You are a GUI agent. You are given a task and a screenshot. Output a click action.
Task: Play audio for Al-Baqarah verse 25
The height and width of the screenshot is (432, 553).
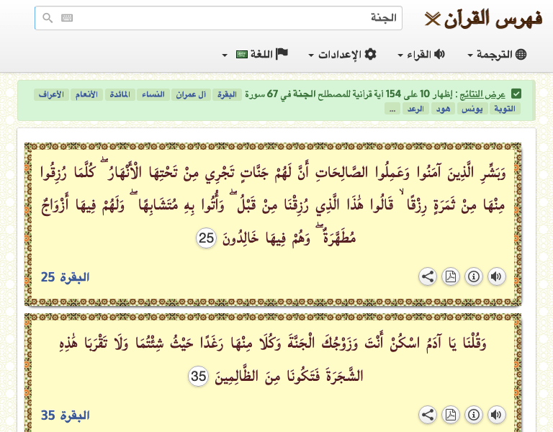[496, 276]
